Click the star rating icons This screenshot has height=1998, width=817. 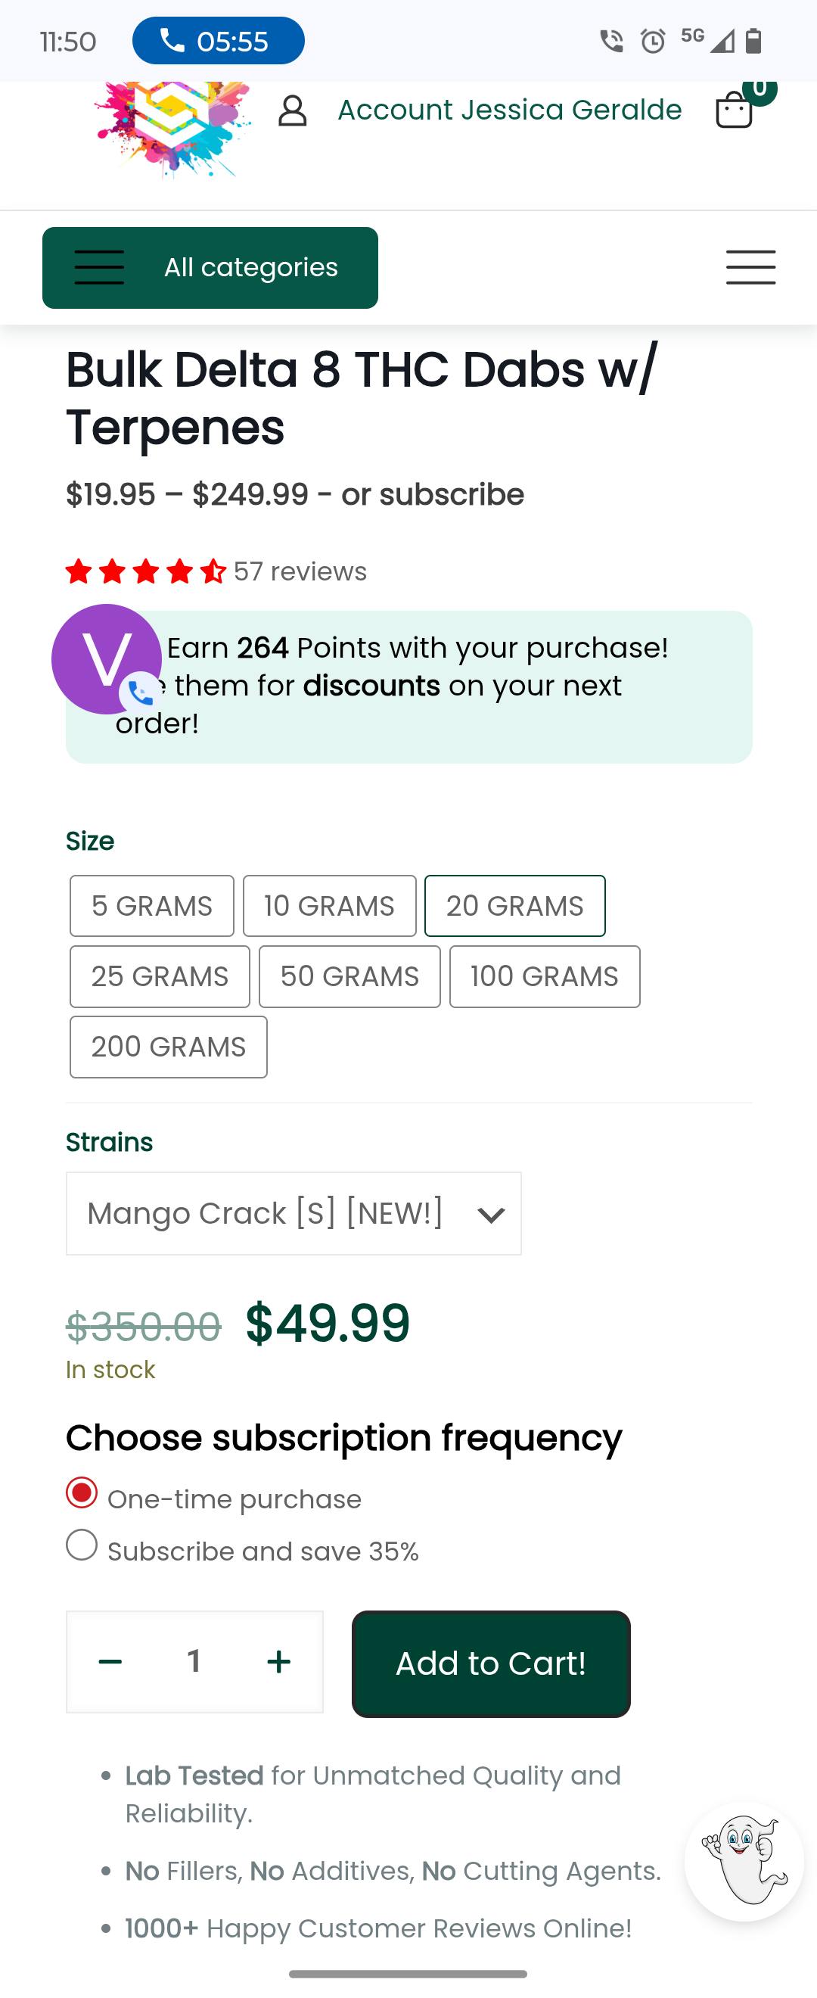tap(146, 572)
